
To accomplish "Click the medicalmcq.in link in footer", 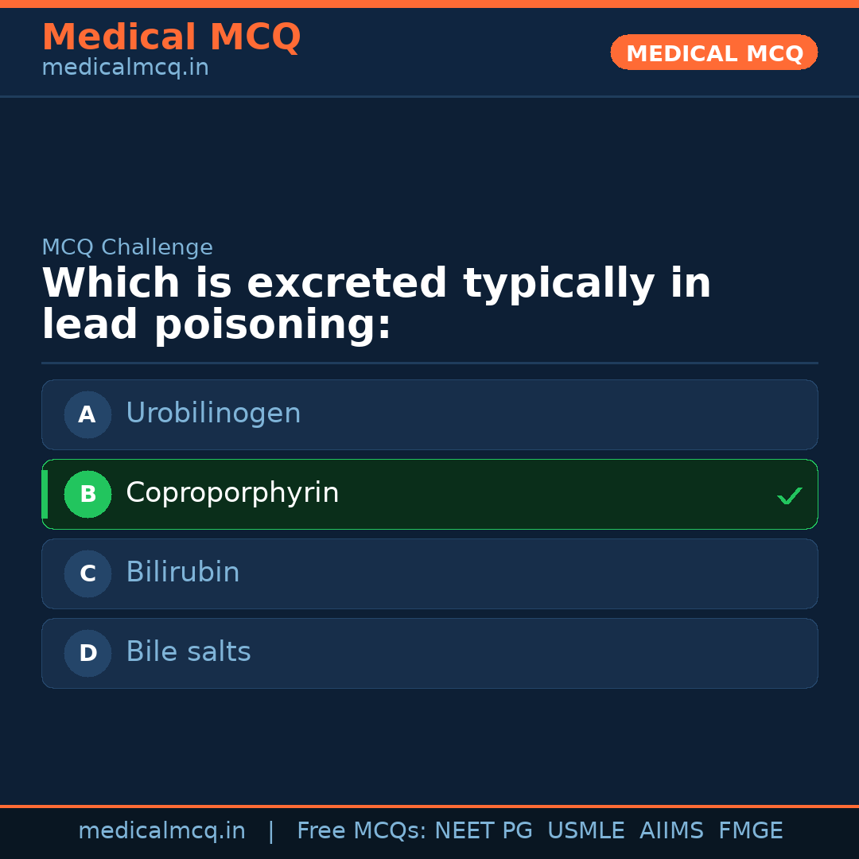I will click(x=162, y=830).
